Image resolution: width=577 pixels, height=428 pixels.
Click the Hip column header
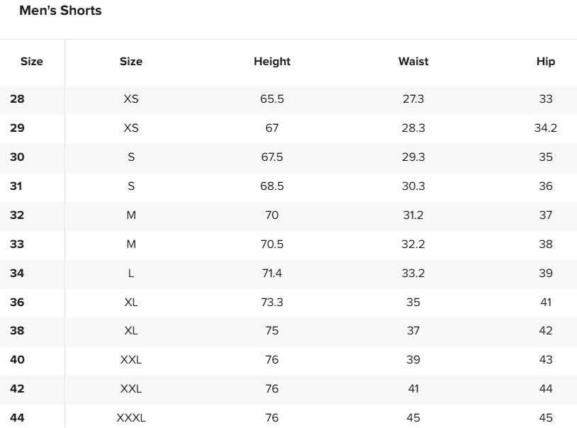click(x=545, y=62)
